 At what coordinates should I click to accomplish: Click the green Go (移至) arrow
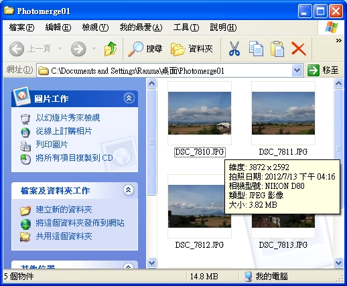point(313,70)
